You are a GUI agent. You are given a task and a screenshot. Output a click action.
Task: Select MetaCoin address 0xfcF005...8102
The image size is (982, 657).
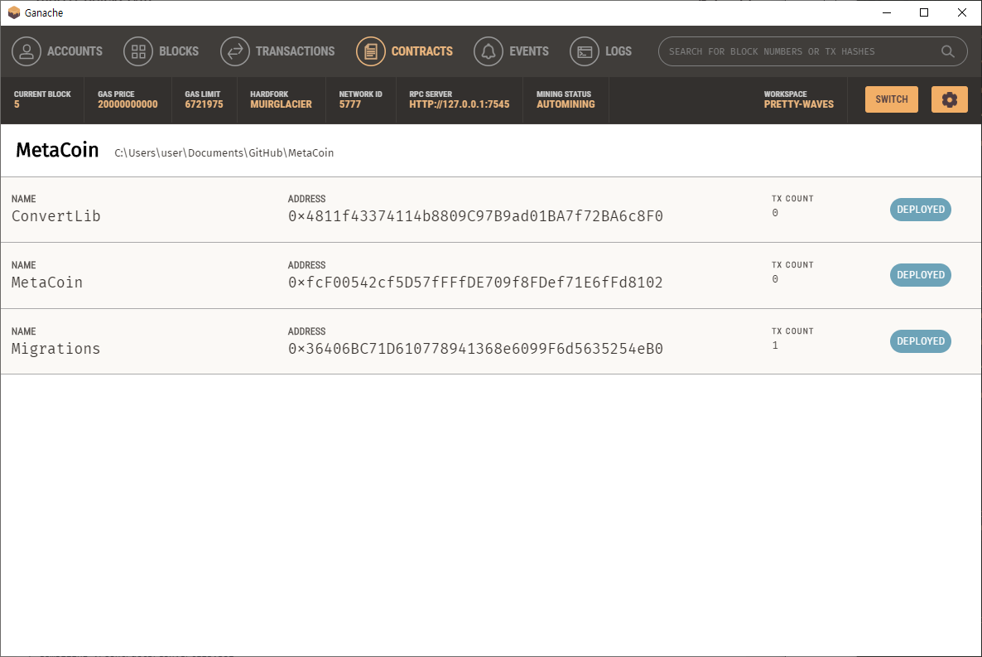475,283
